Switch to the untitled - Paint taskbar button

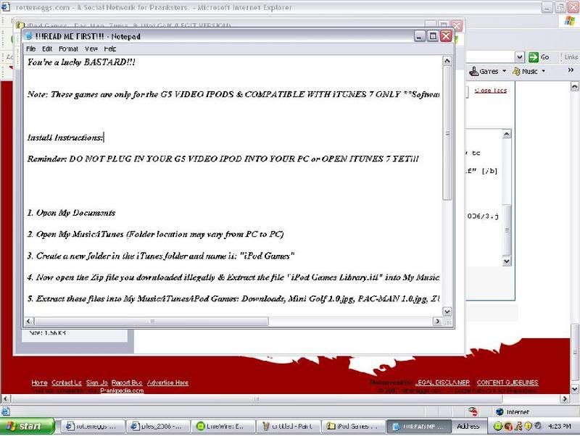tap(288, 427)
